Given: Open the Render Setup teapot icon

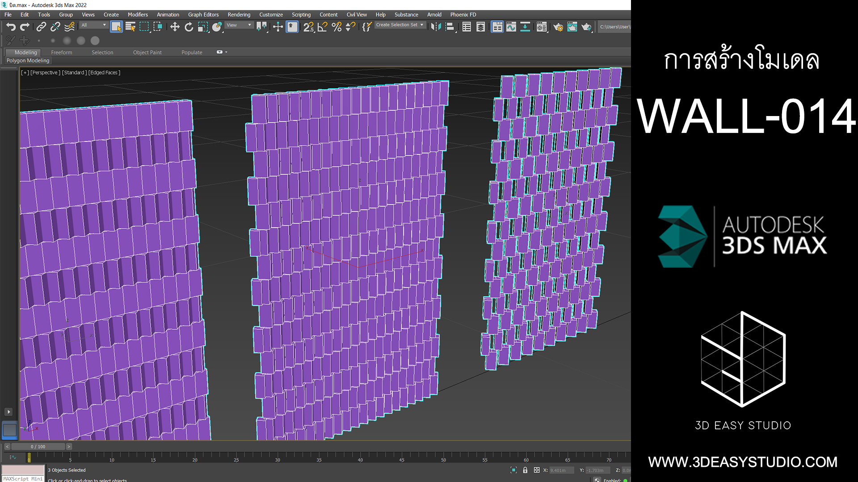Looking at the screenshot, I should tap(558, 27).
